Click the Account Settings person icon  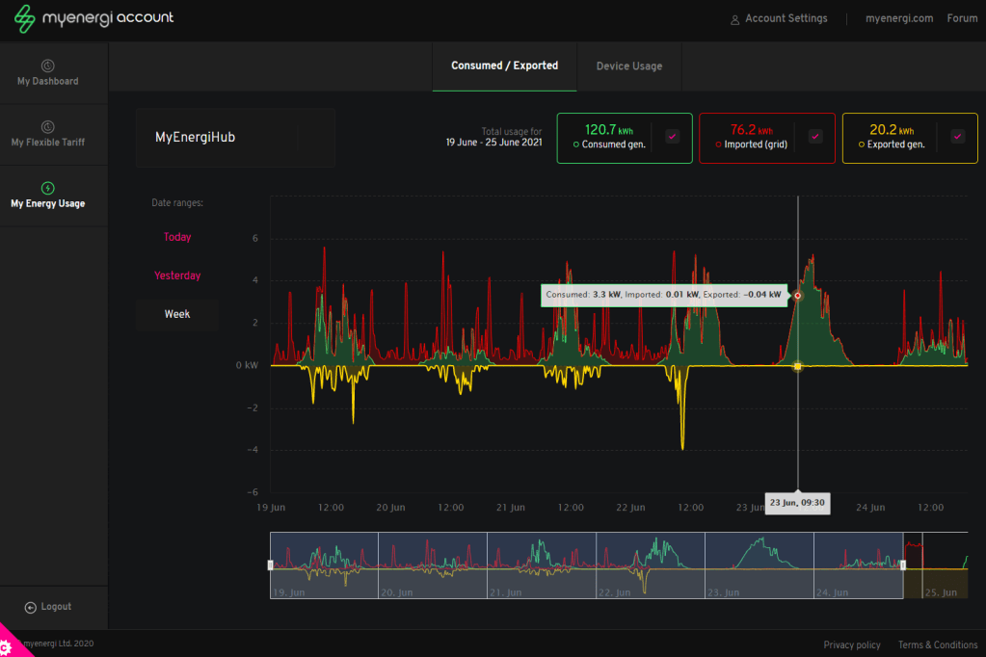tap(734, 19)
